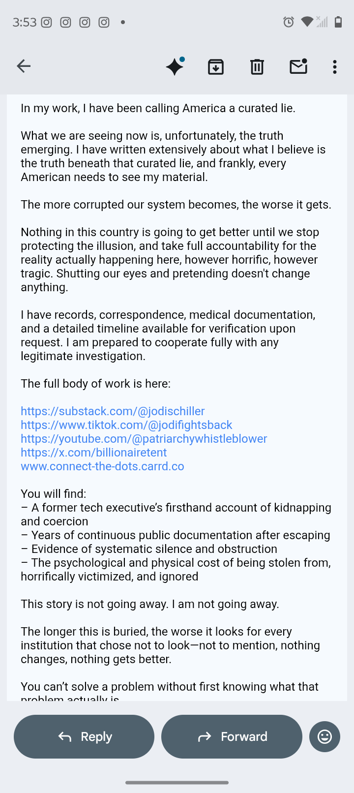Open the tiktok.com/@jodifightsback link
Screen dimensions: 354x793
tap(126, 425)
